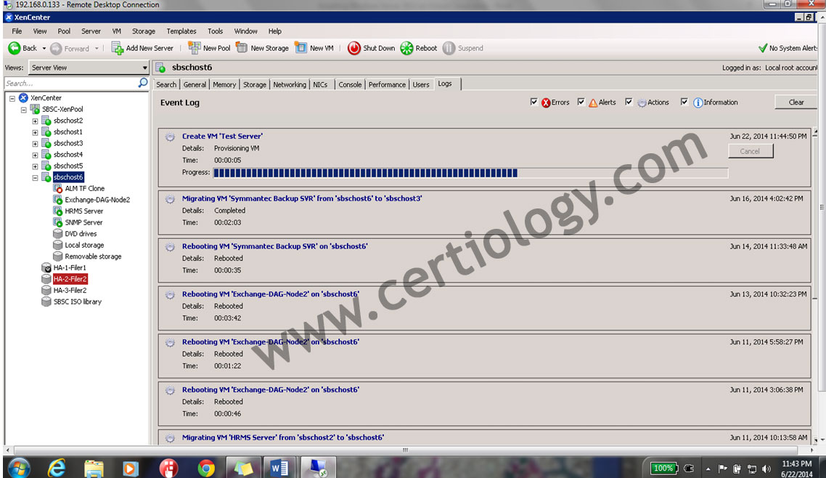Switch to the Console tab
826x478 pixels.
pos(350,84)
